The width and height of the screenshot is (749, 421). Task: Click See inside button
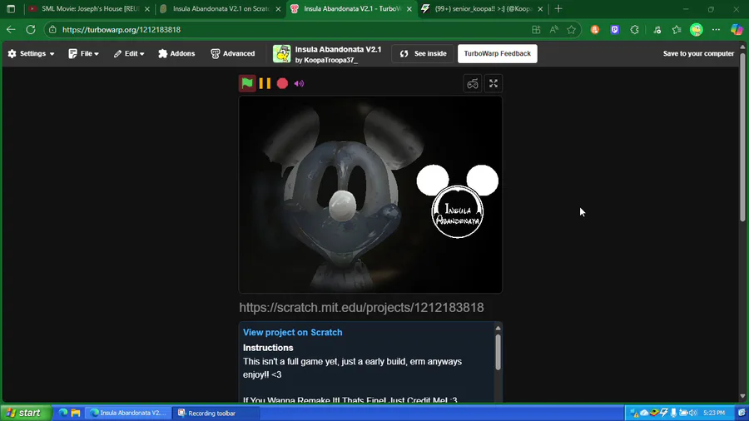423,53
